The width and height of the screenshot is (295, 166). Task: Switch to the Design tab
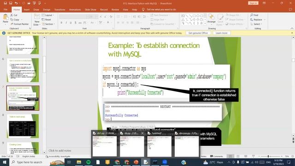pos(47,9)
